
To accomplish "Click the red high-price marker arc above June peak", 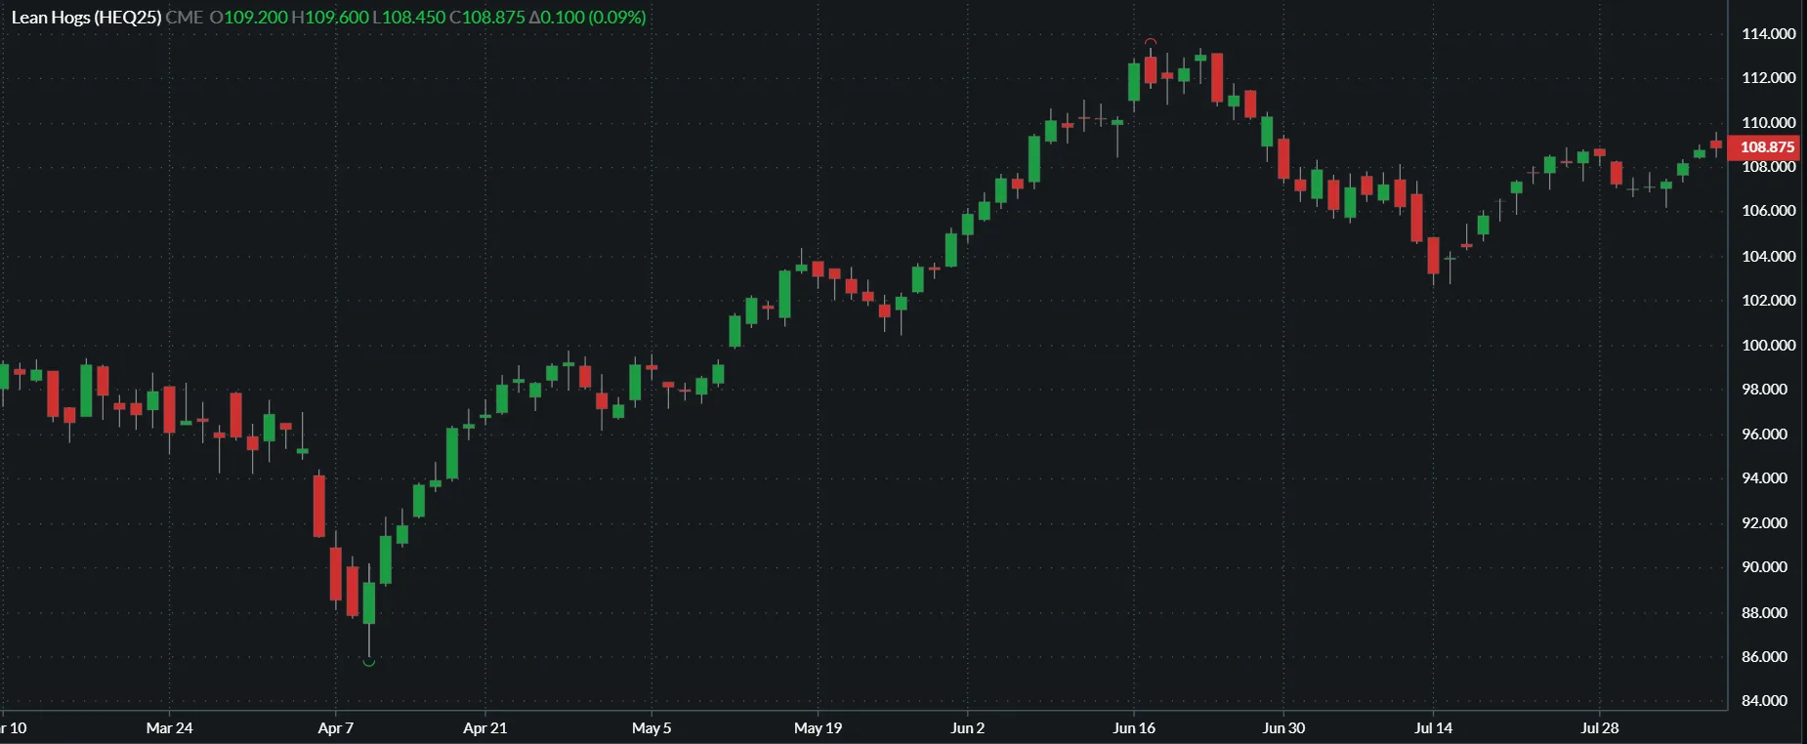I will click(1151, 42).
